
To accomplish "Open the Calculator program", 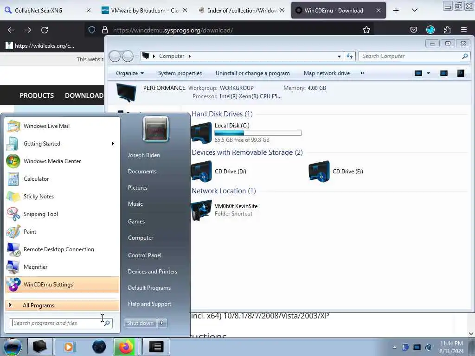I will (62, 178).
